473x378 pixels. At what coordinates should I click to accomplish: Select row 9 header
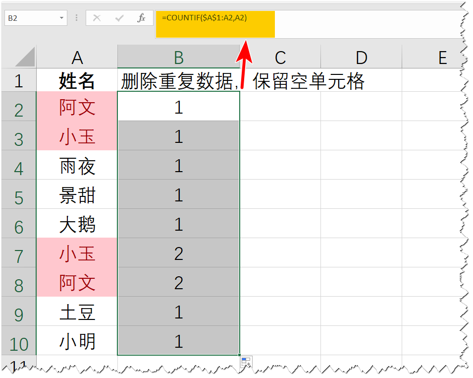(x=19, y=311)
